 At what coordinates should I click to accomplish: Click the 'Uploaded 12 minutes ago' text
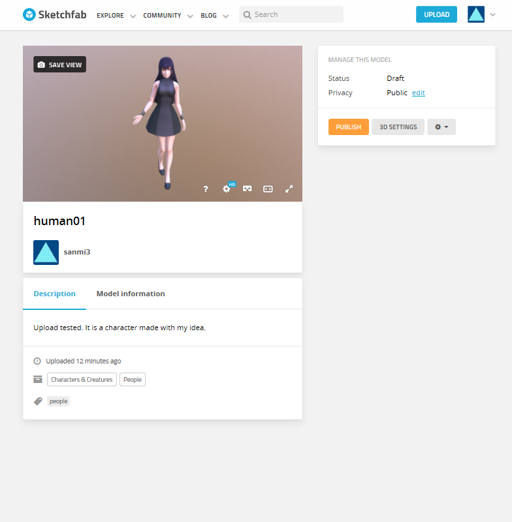pos(84,361)
